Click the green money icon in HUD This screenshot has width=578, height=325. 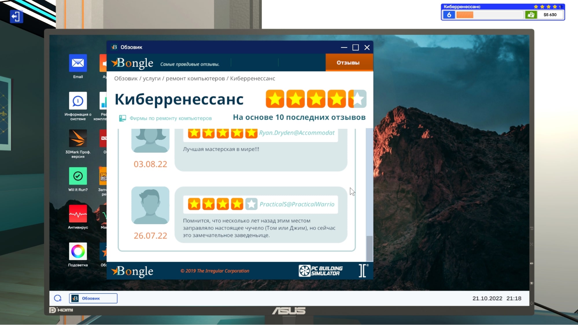coord(531,15)
